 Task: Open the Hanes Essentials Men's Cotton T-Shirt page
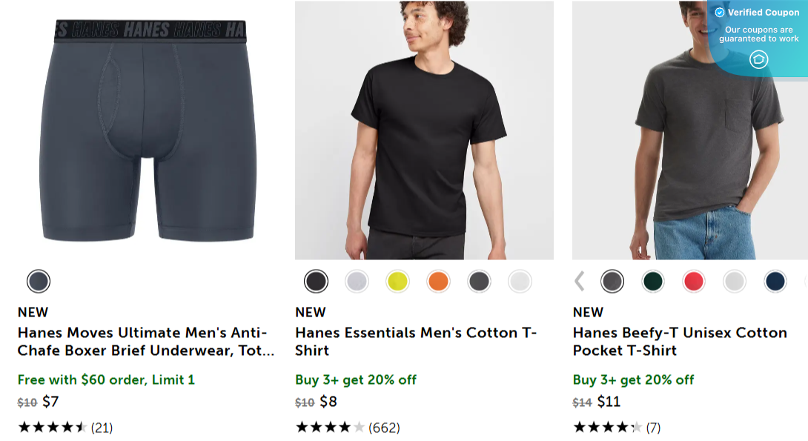(x=417, y=341)
